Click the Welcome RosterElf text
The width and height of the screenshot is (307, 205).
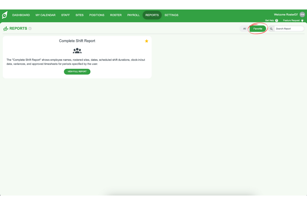tap(286, 15)
